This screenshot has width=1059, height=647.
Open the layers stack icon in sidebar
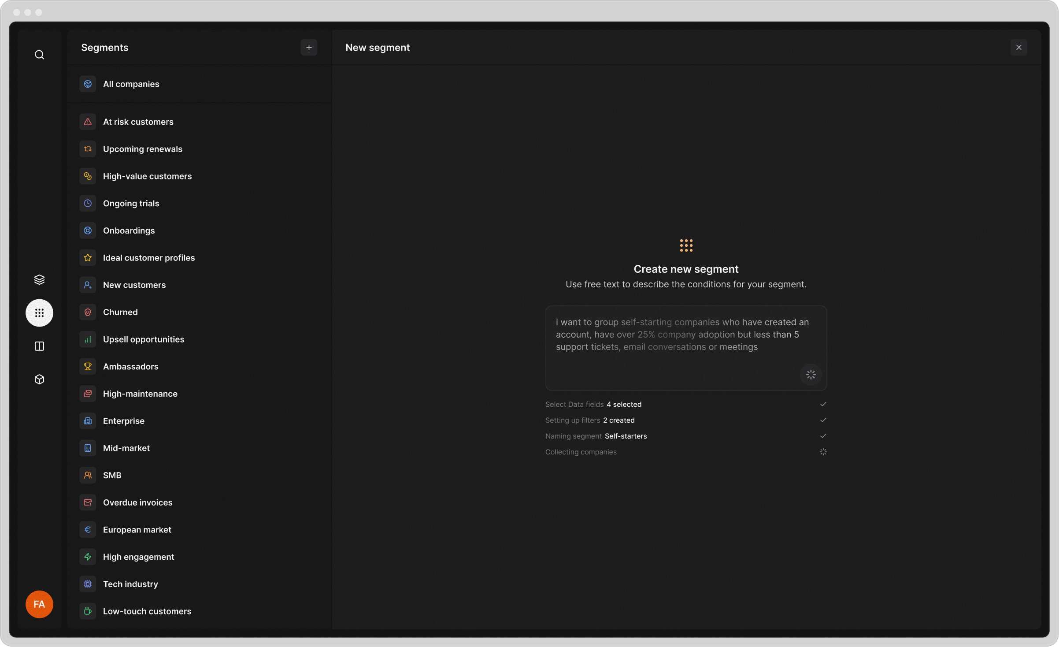(39, 279)
